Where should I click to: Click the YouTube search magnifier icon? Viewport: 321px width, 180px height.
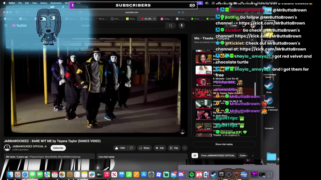(x=171, y=25)
